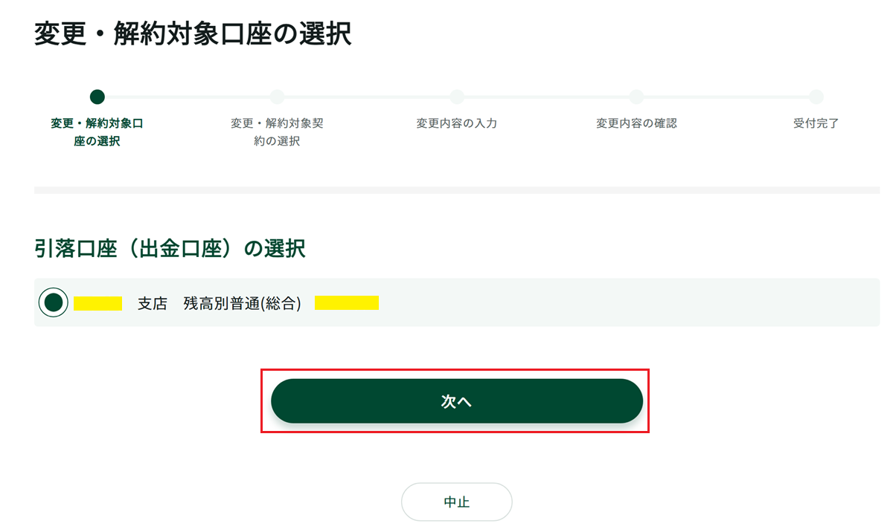Select the 変更内容の入力 step label

click(x=457, y=123)
